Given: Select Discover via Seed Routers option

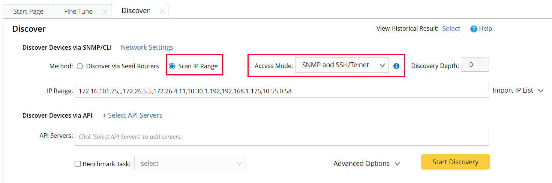Looking at the screenshot, I should click(79, 66).
